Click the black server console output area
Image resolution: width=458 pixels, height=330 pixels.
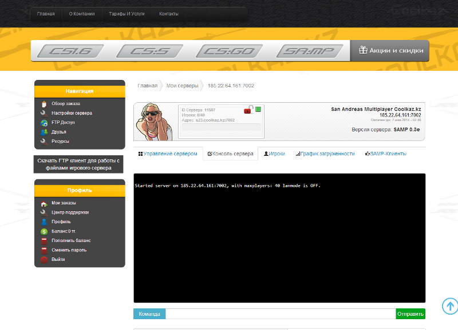(x=279, y=238)
